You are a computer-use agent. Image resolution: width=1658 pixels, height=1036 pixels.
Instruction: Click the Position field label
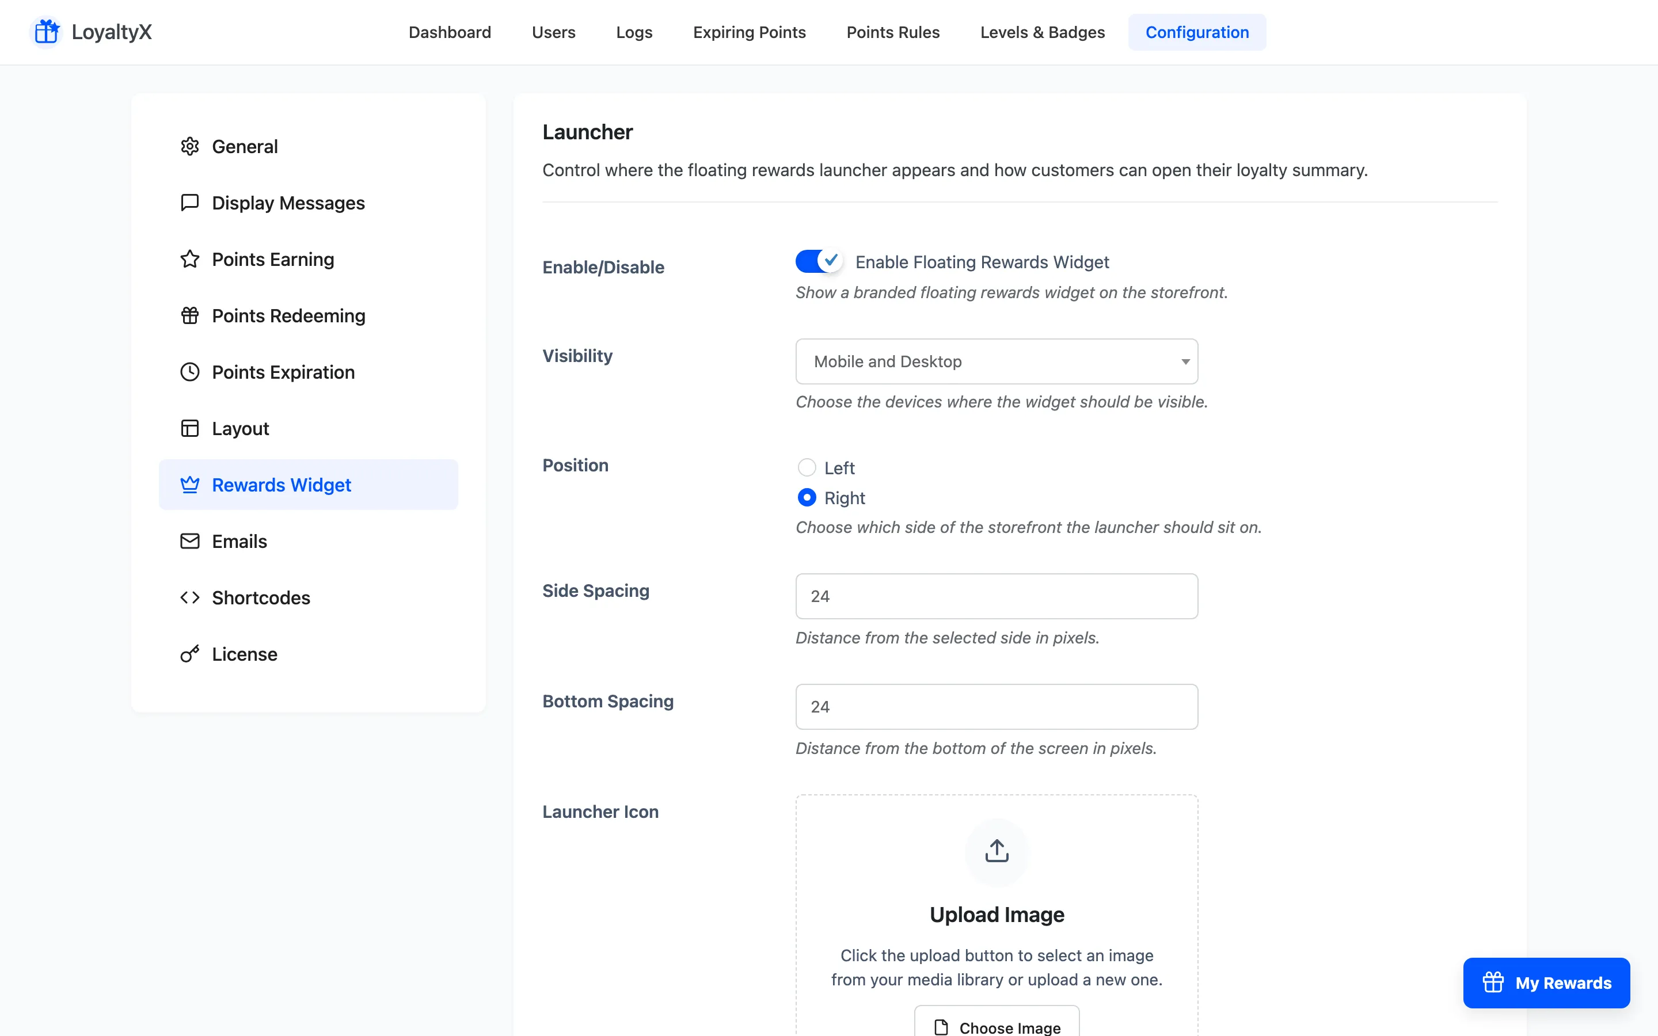point(575,465)
